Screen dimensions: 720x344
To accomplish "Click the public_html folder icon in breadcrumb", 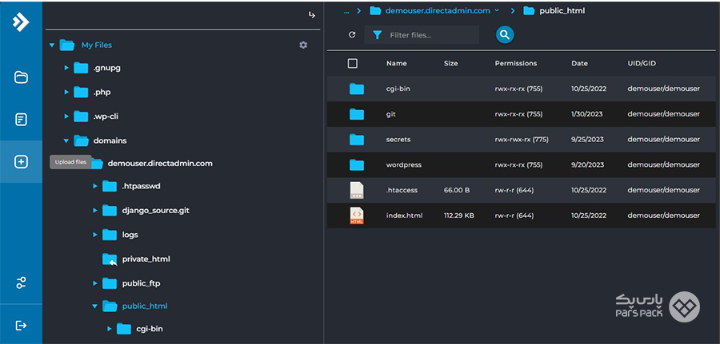I will (x=529, y=10).
